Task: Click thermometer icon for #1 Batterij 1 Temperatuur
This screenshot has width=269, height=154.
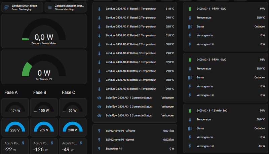Action: 99,9
